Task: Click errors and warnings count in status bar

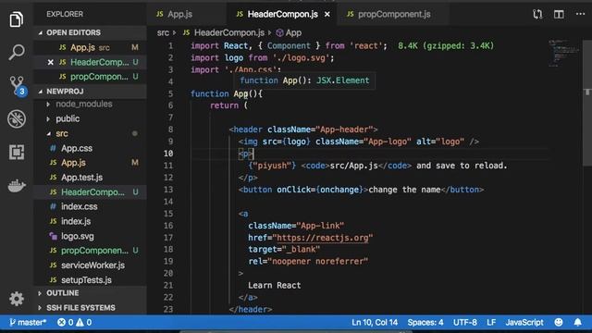Action: (x=74, y=322)
